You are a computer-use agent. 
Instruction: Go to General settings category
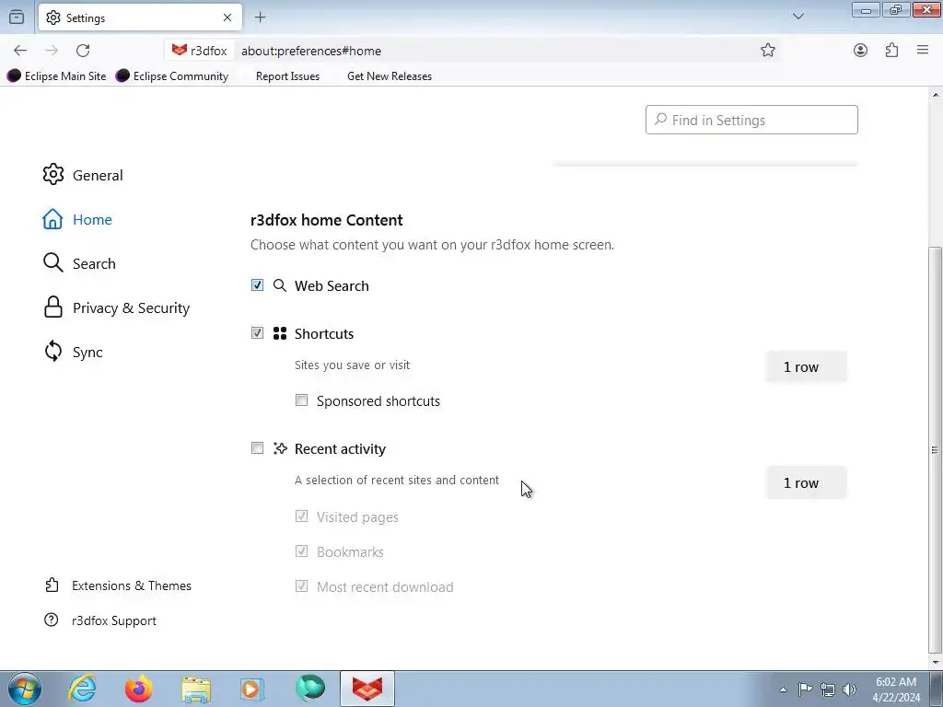coord(83,175)
